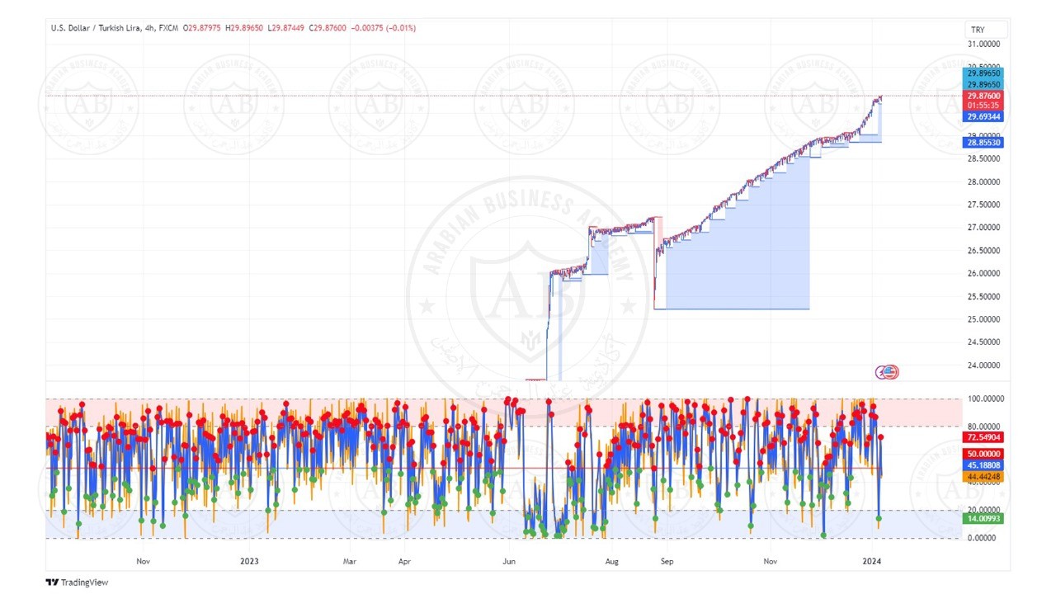
Task: Click the 31.00000 price axis label
Action: 984,44
